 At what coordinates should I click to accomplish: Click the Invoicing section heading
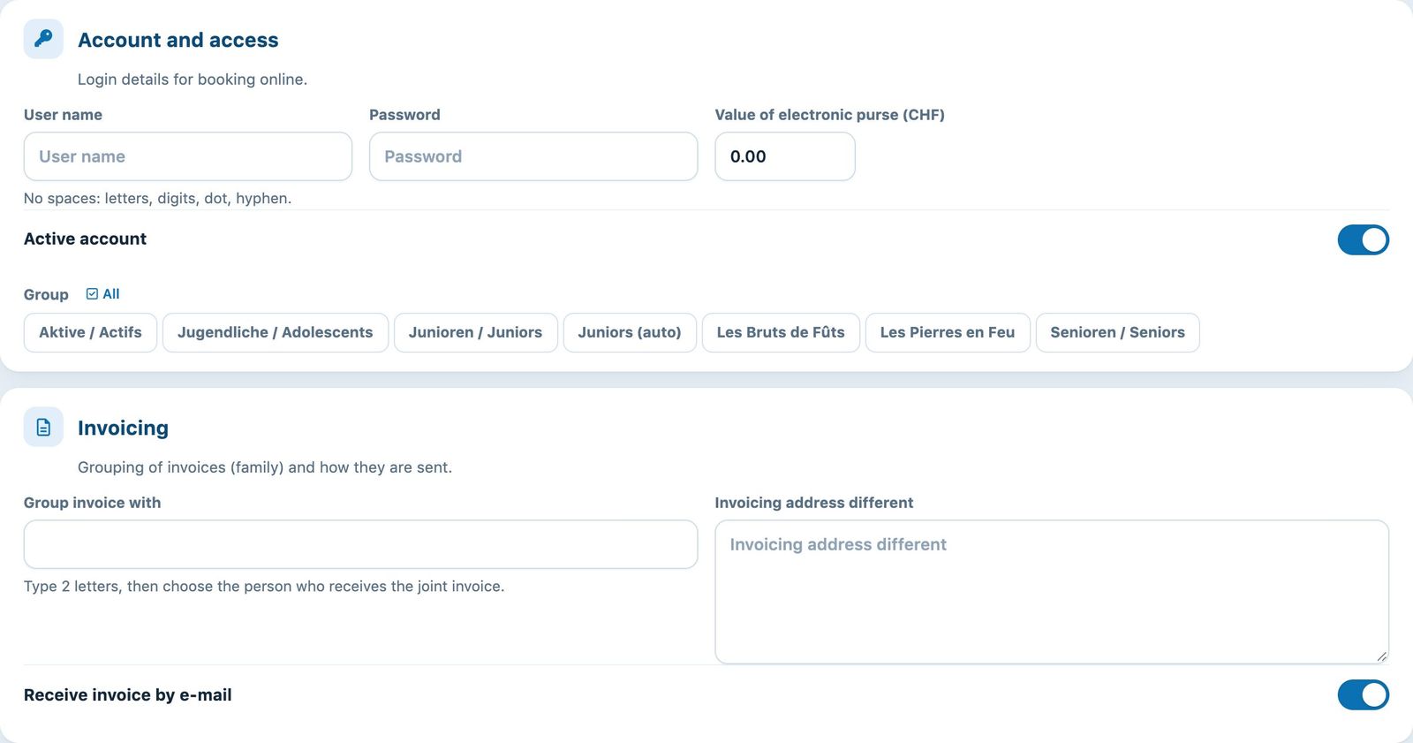(x=123, y=428)
